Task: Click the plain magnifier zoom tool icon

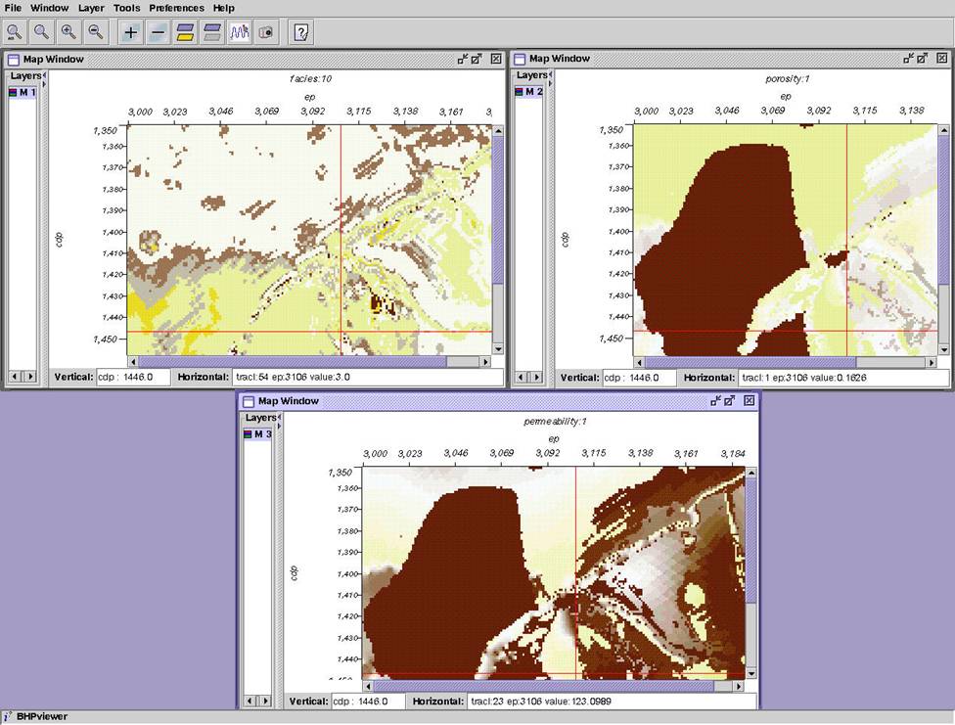Action: (x=41, y=31)
